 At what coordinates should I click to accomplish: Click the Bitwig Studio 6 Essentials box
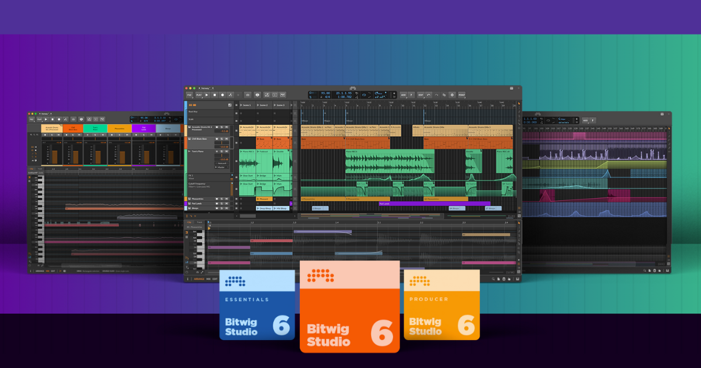coord(258,305)
